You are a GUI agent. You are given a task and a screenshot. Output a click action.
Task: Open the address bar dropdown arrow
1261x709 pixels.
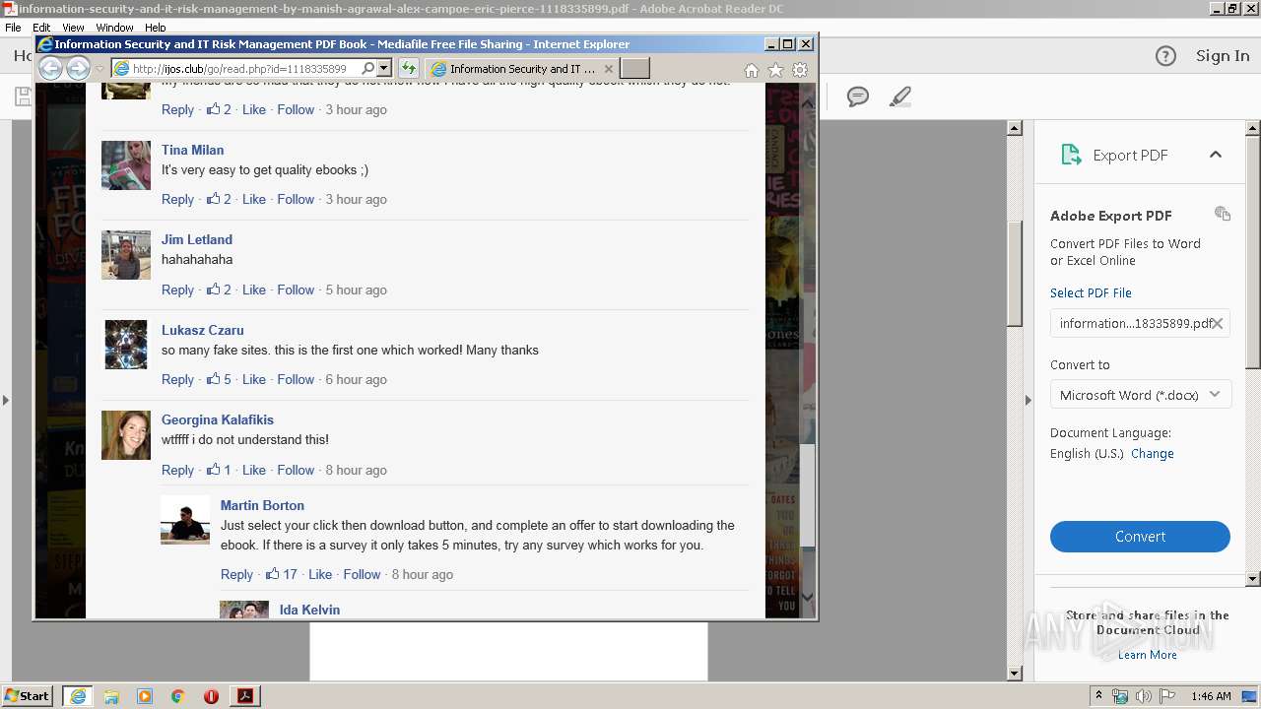click(x=384, y=68)
